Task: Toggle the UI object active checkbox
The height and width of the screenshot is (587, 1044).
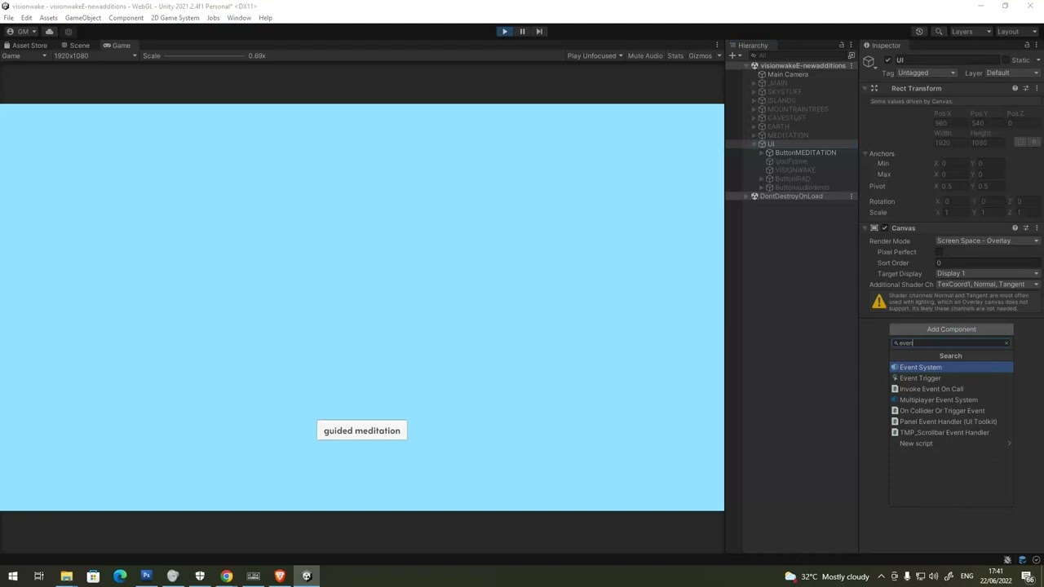Action: pos(888,60)
